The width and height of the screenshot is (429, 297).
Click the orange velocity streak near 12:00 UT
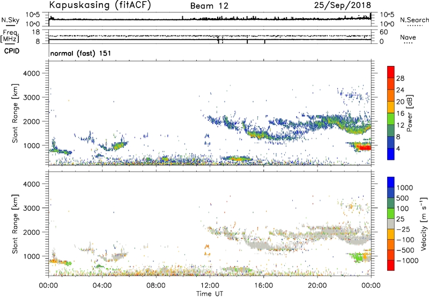coord(207,250)
